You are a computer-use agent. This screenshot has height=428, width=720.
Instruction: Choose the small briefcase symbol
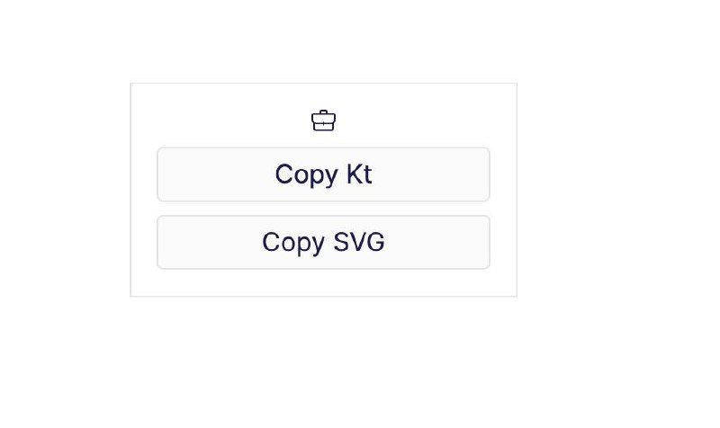click(x=323, y=120)
